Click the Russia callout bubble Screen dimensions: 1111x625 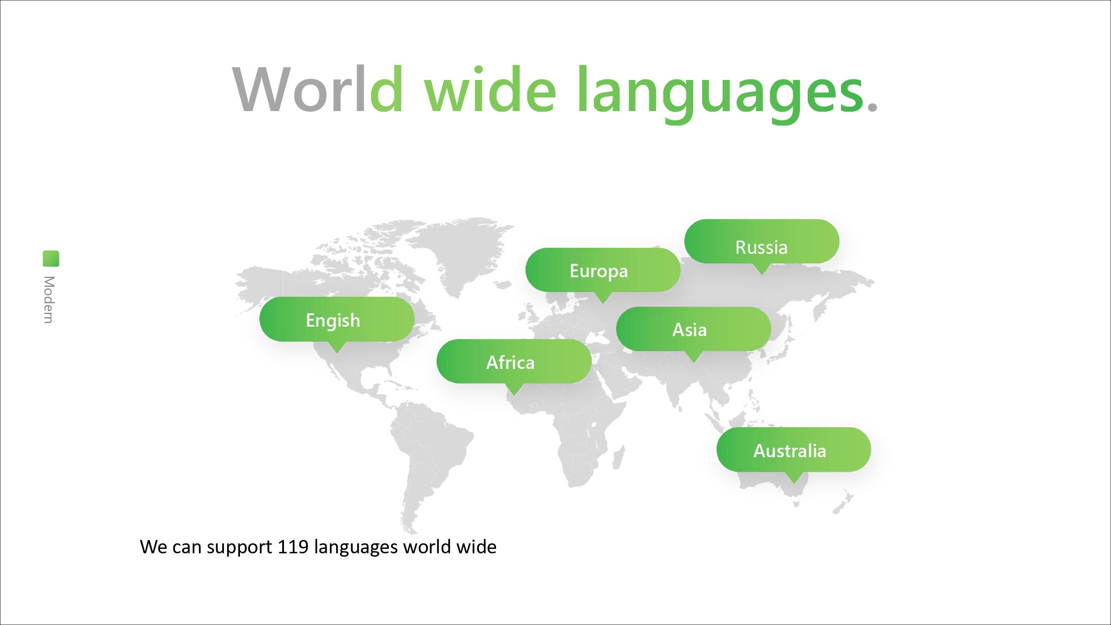(761, 247)
